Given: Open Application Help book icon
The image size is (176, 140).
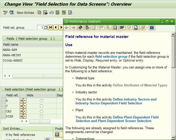Looking at the screenshot, I should click(80, 28).
